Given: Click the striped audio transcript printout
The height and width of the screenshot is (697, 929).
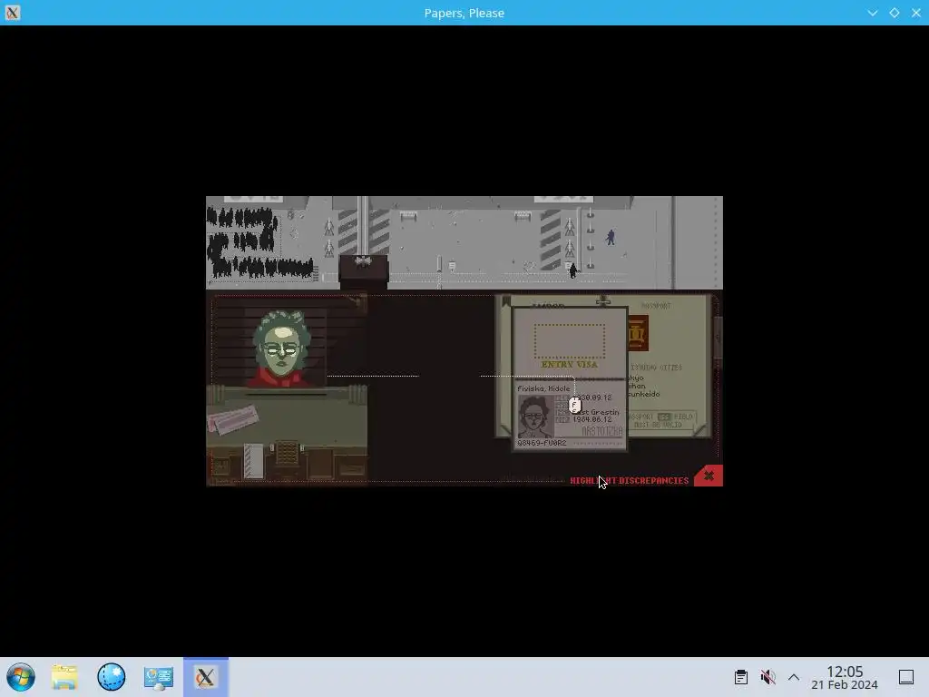Looking at the screenshot, I should 254,460.
